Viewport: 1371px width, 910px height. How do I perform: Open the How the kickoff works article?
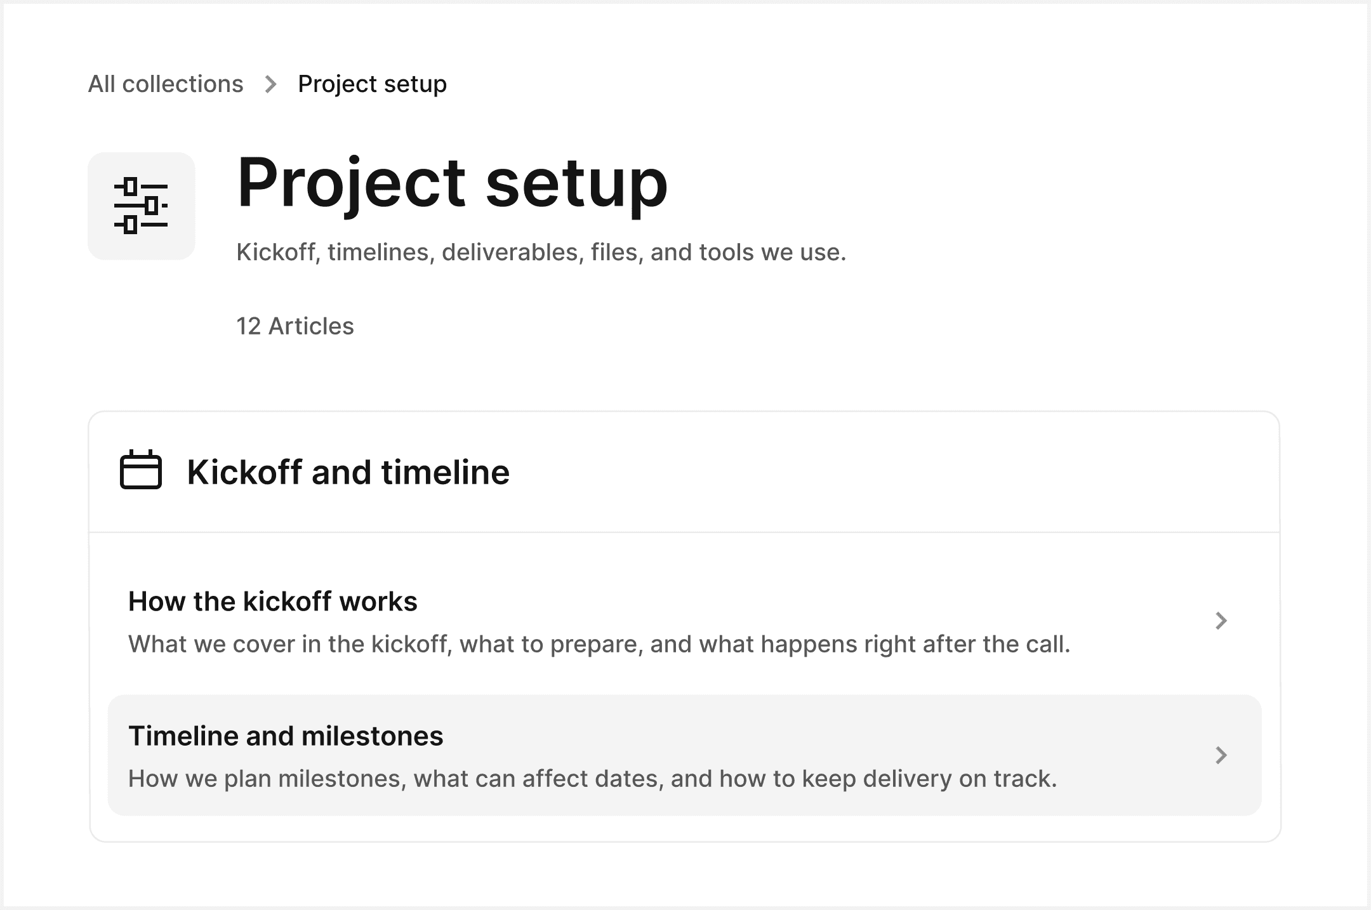tap(273, 601)
